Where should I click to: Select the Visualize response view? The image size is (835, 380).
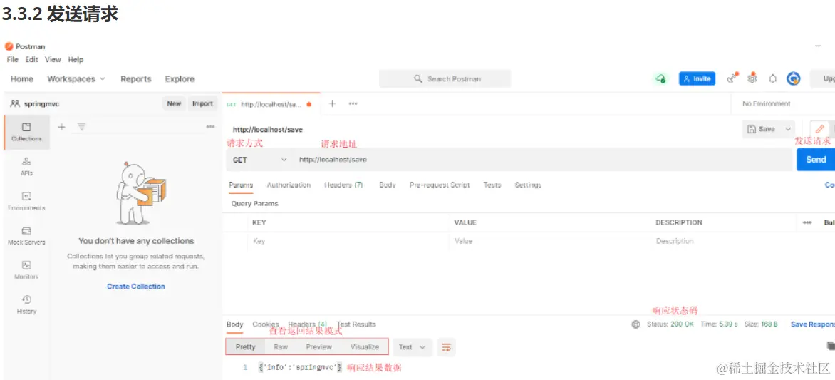(x=365, y=347)
